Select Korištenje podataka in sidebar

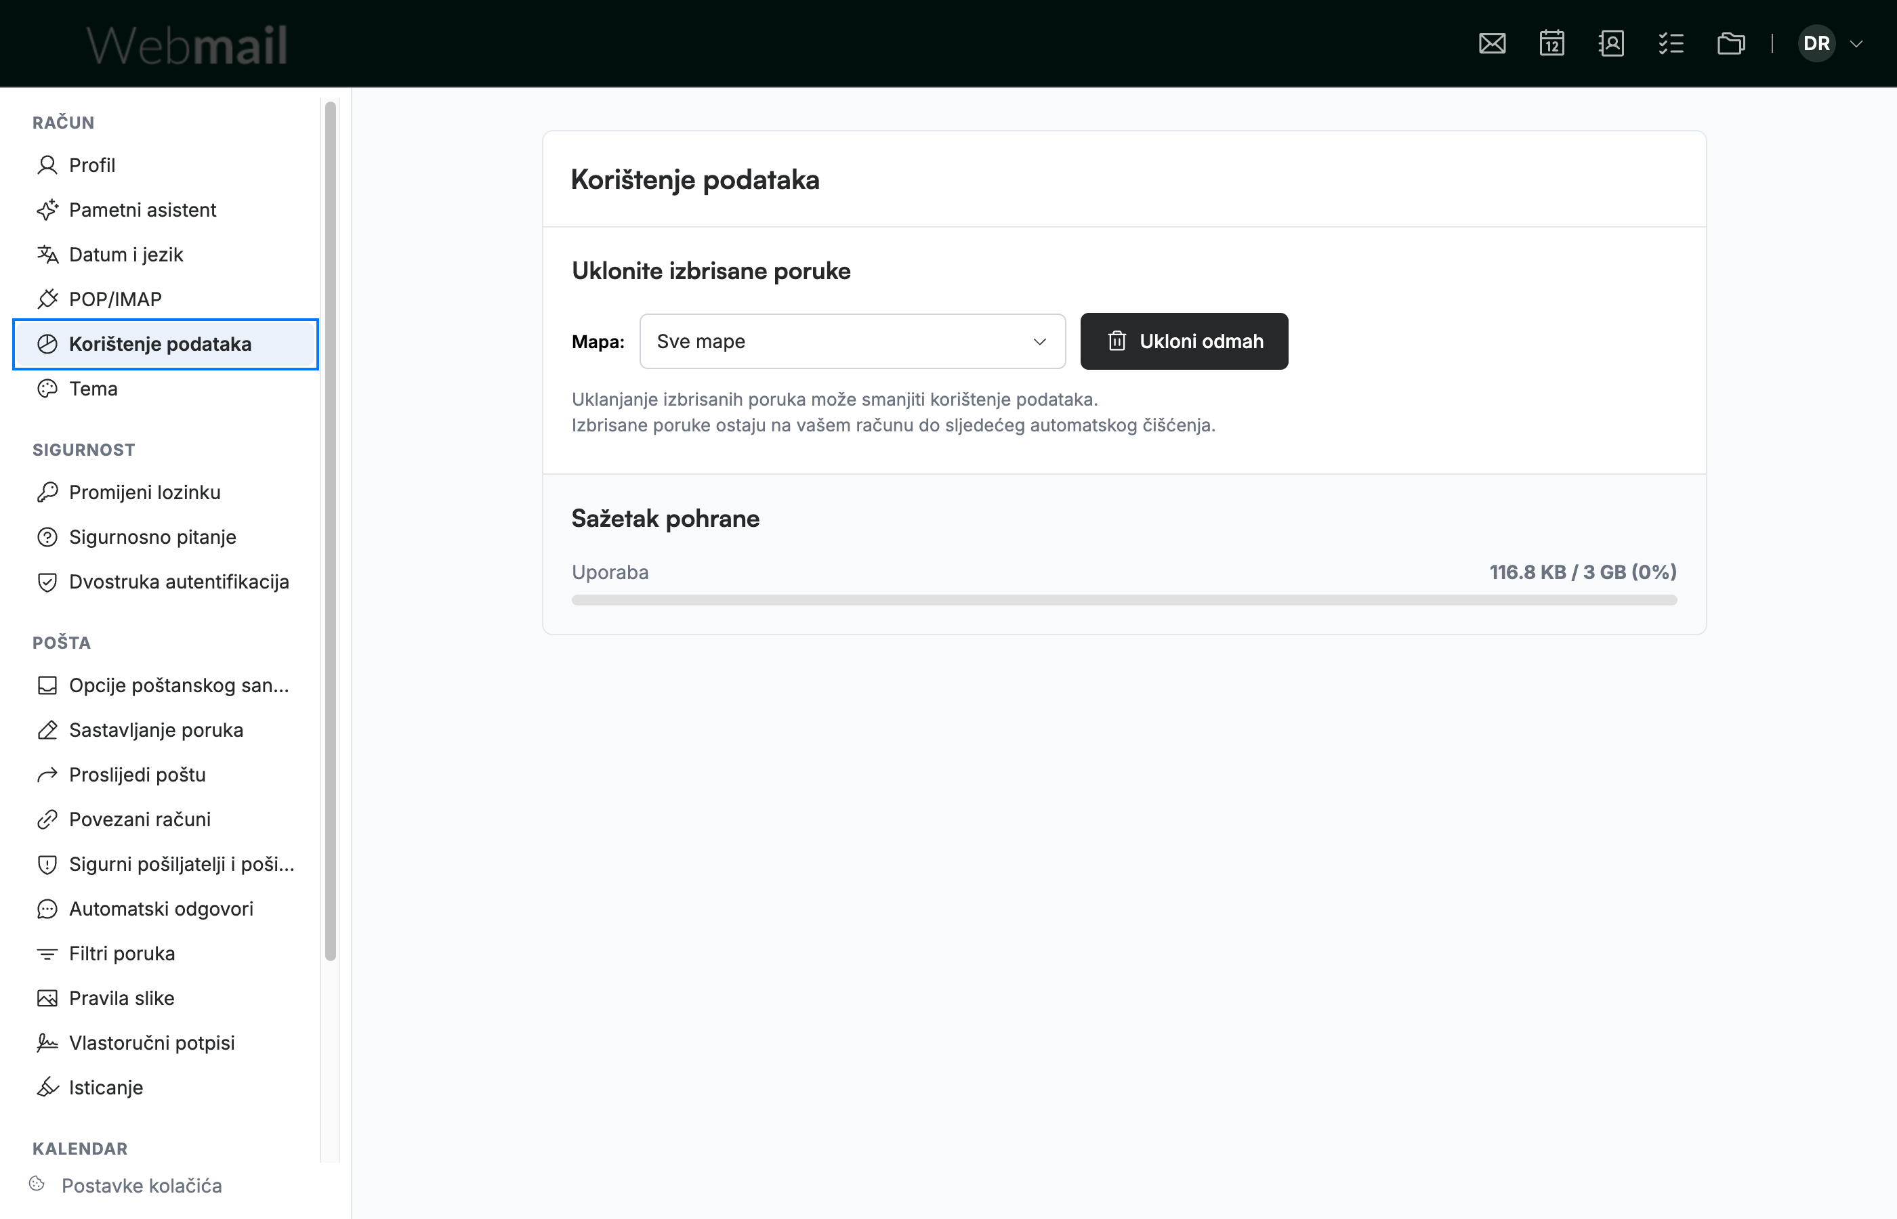165,343
